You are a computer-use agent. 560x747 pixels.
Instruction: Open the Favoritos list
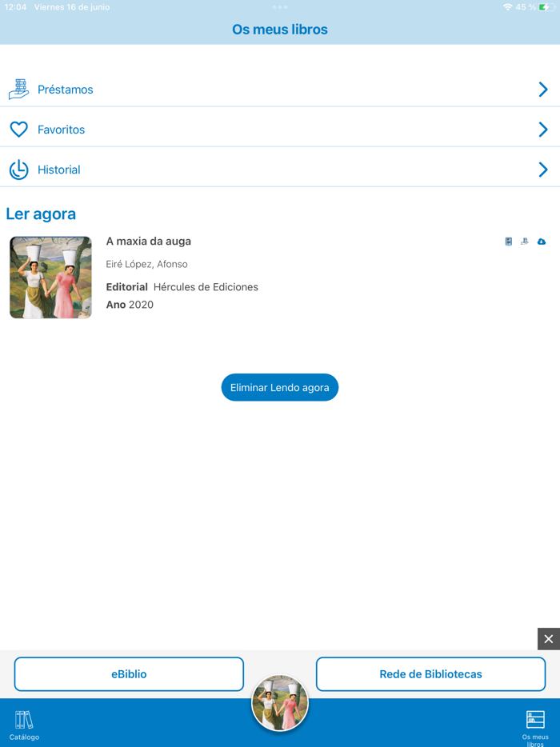pyautogui.click(x=280, y=129)
